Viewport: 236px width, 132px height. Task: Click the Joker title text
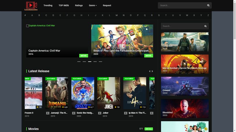tap(105, 113)
